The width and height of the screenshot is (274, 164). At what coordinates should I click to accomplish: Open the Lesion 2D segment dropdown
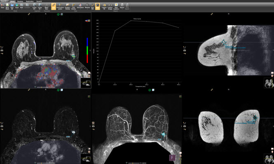click(35, 6)
